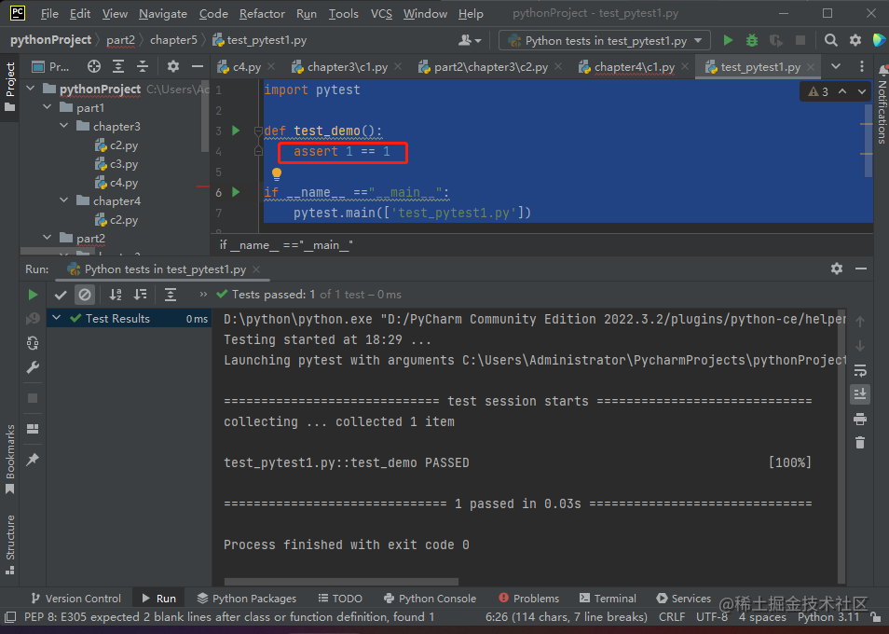Open Search Everywhere magnifier icon
889x634 pixels.
point(830,40)
